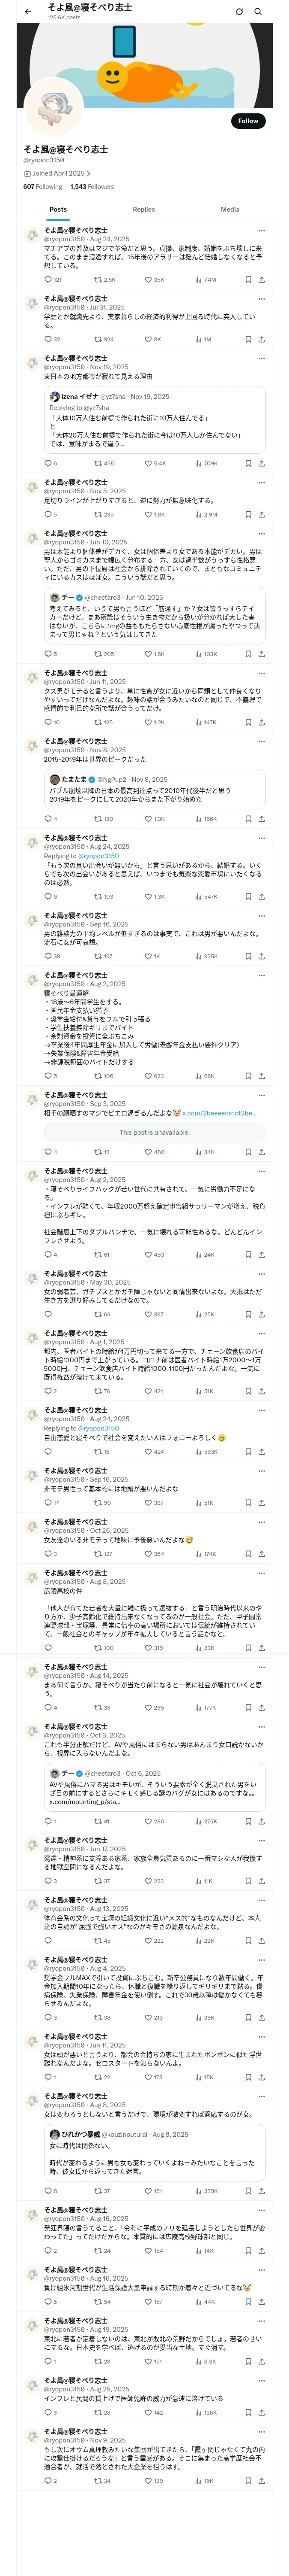The height and width of the screenshot is (2576, 289).
Task: Share the Nov 8, 2025 post
Action: 261,818
